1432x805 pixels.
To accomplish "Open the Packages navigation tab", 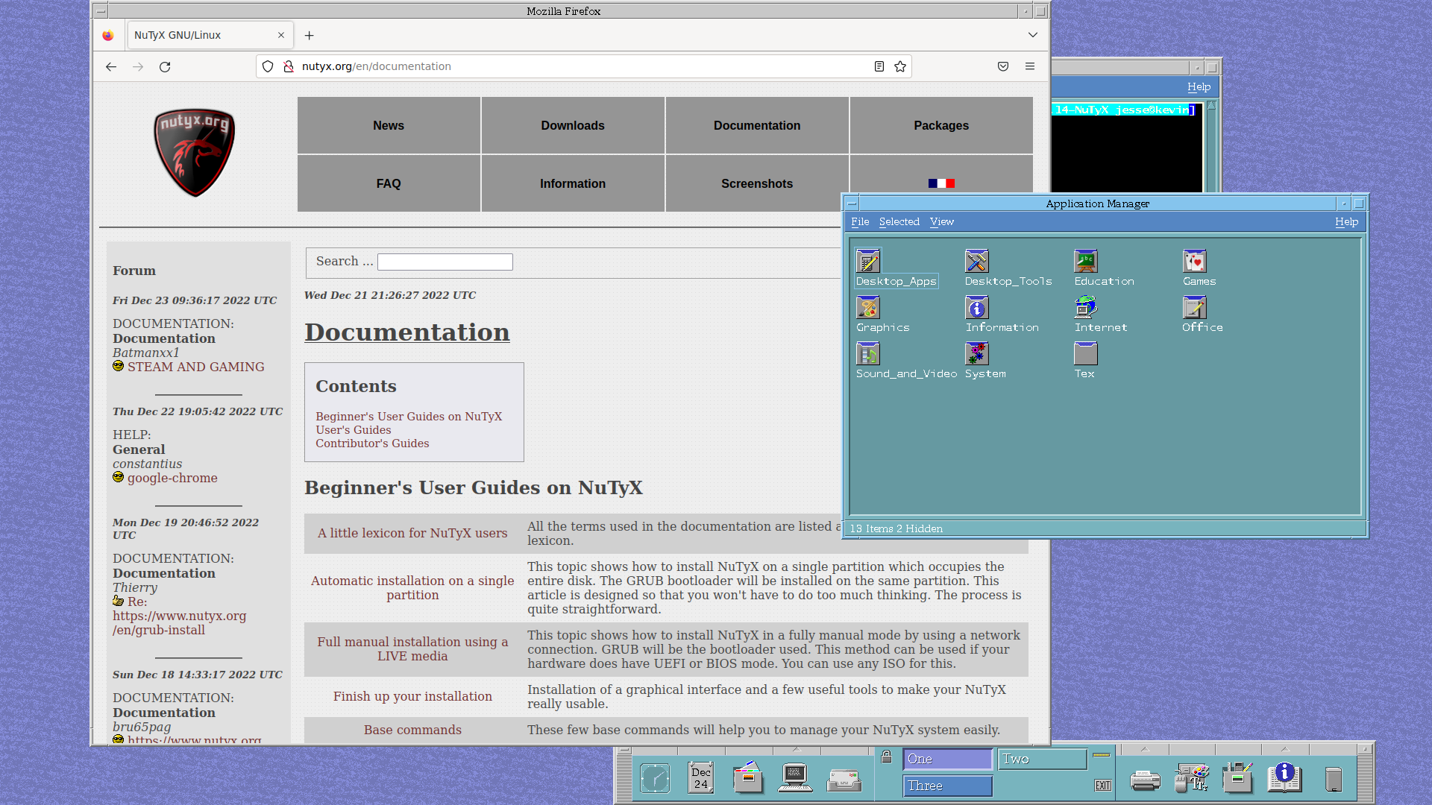I will click(x=941, y=125).
